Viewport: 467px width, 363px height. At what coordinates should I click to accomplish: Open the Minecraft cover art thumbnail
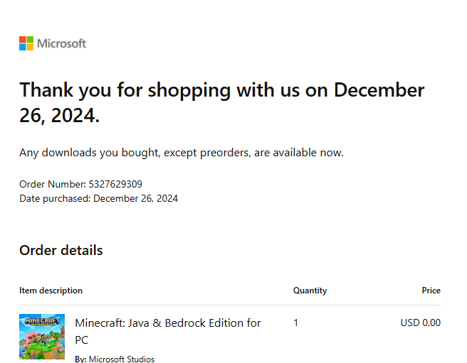click(42, 337)
